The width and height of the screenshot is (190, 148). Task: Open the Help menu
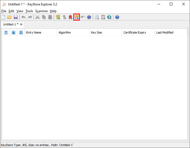tap(53, 11)
